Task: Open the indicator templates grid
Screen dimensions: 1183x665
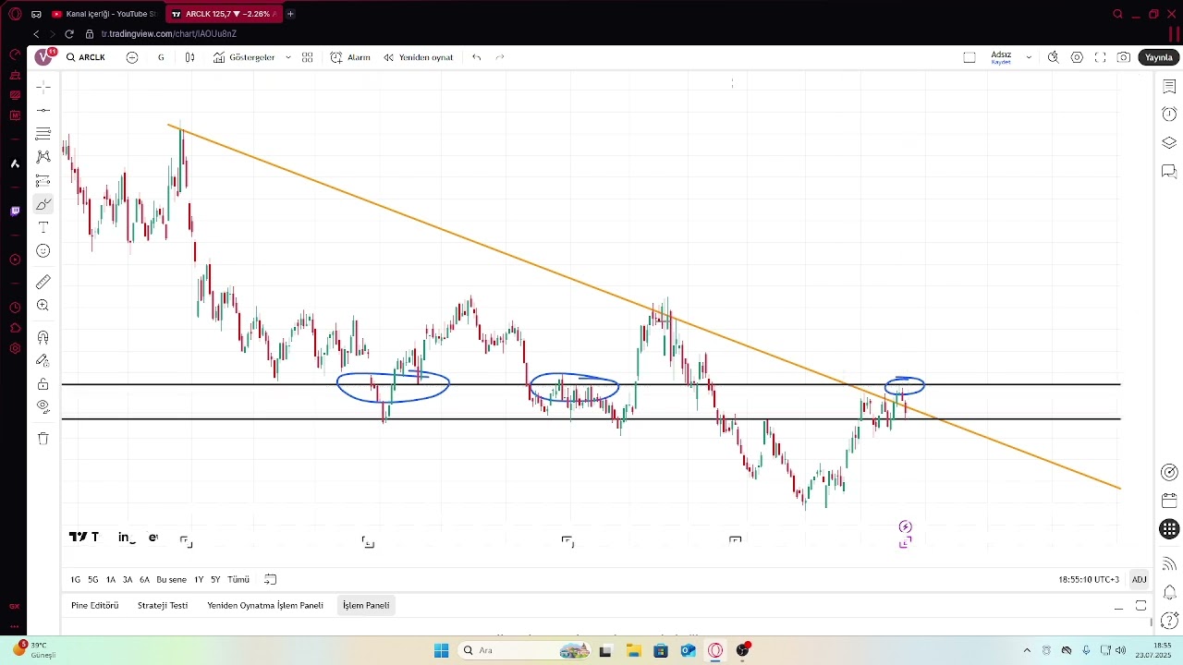Action: (x=308, y=57)
